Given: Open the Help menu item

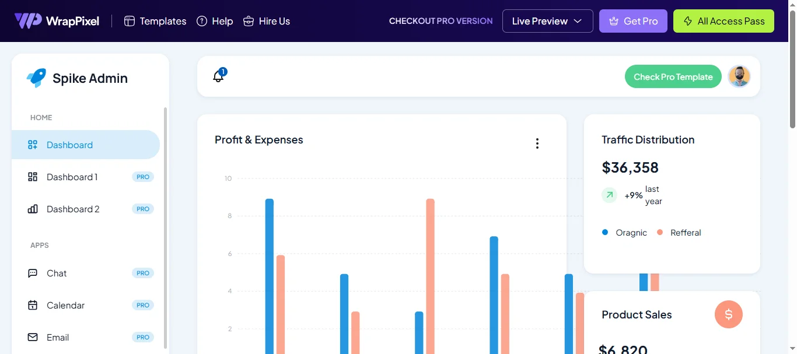Looking at the screenshot, I should (x=215, y=21).
